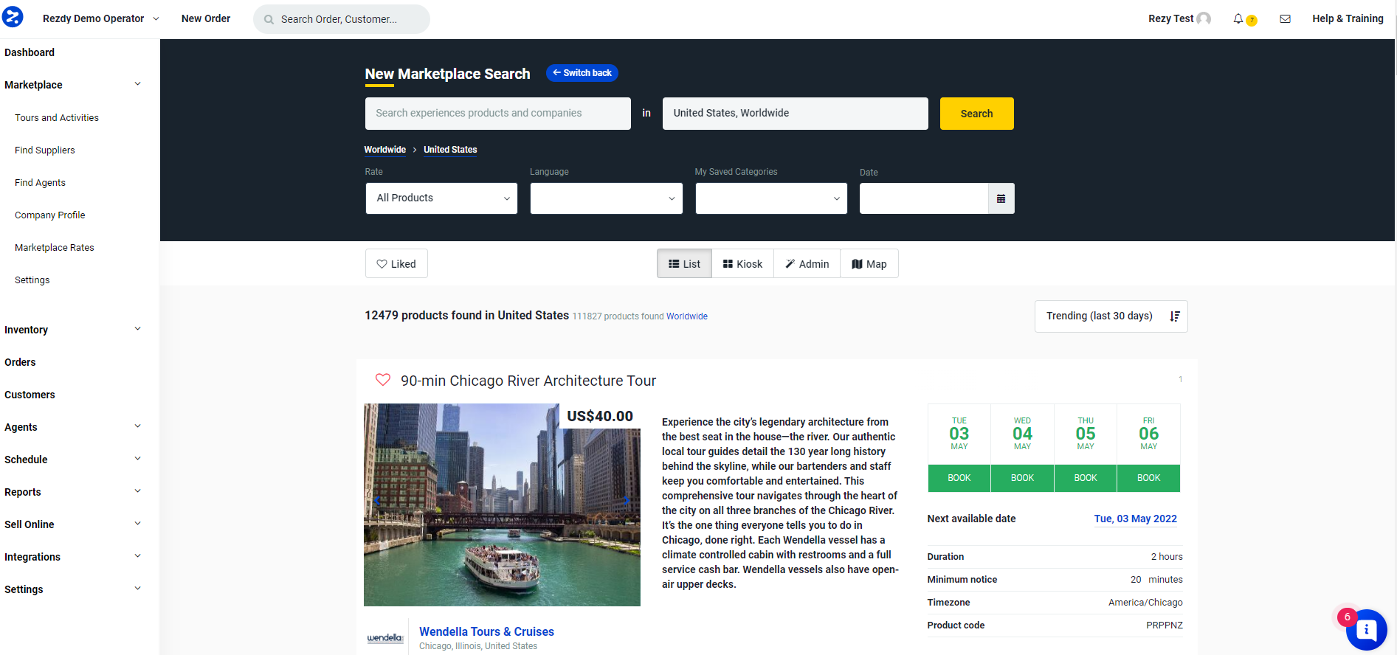This screenshot has width=1397, height=655.
Task: Open Find Suppliers in sidebar
Action: tap(45, 150)
